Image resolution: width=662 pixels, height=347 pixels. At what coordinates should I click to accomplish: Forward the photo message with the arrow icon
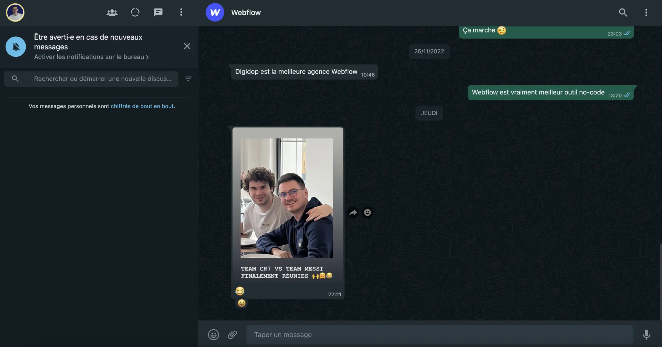pos(353,213)
